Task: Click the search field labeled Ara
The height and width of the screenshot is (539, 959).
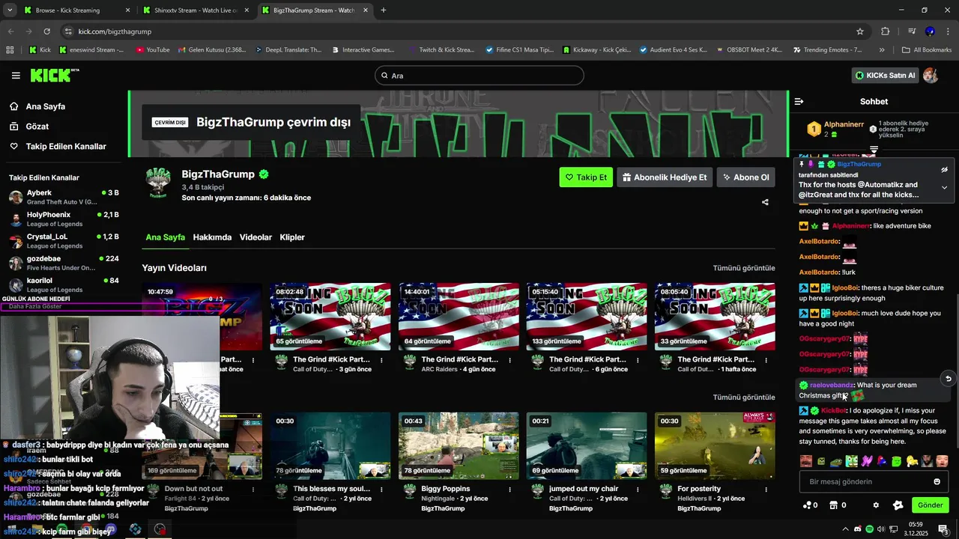Action: tap(479, 76)
